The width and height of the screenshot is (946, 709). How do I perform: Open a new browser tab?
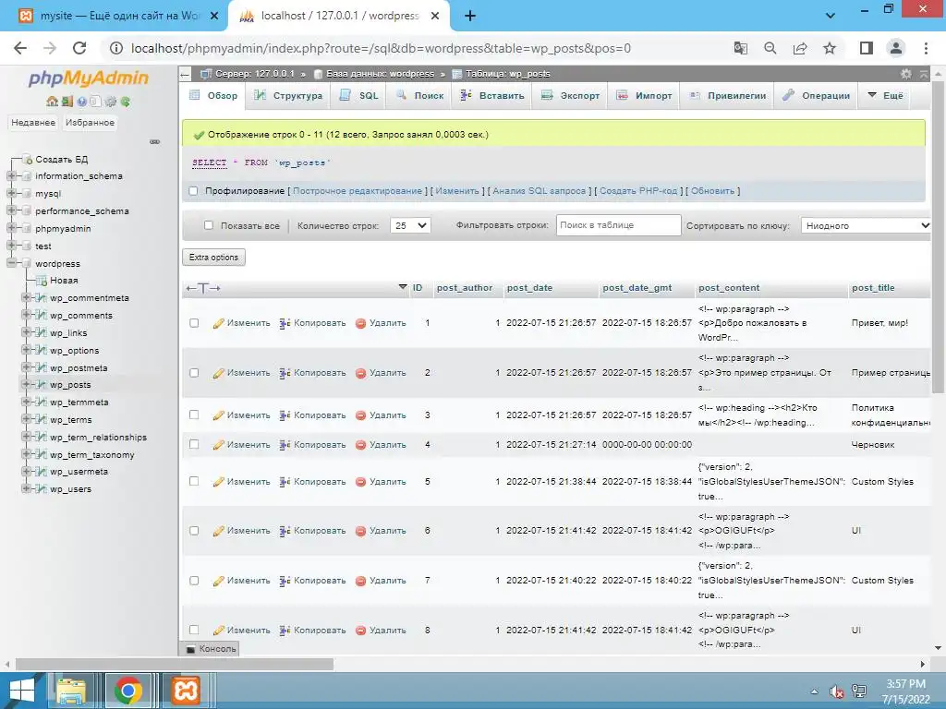470,16
